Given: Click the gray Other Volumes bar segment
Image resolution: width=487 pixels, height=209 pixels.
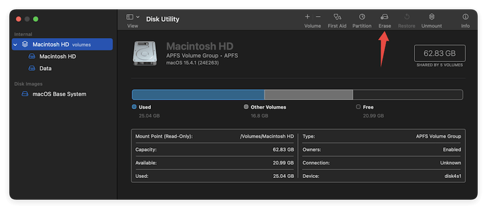Looking at the screenshot, I should tap(308, 95).
